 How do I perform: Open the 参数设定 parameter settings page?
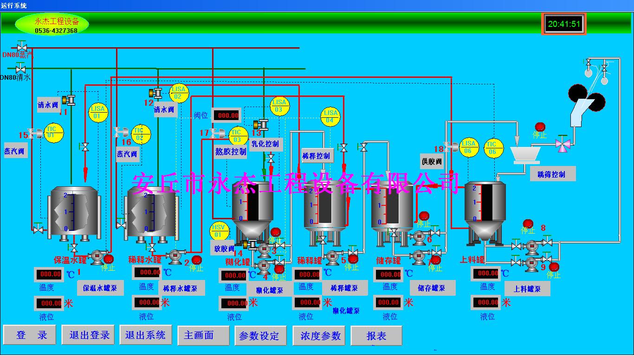tap(259, 336)
